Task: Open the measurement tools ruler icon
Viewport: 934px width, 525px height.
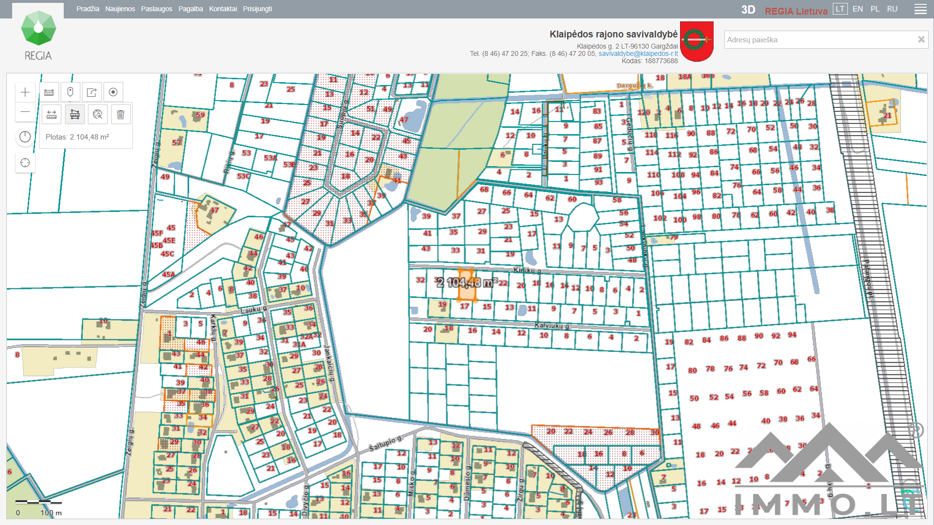Action: (x=49, y=92)
